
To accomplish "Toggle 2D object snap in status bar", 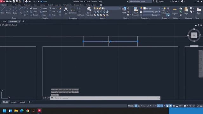I will (162, 106).
